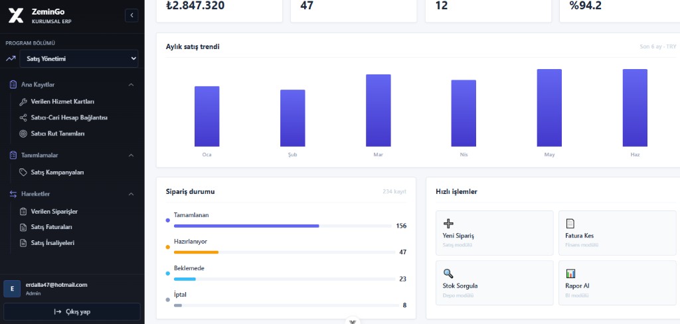Image resolution: width=680 pixels, height=324 pixels.
Task: Click the May bar in the sales chart
Action: point(549,108)
